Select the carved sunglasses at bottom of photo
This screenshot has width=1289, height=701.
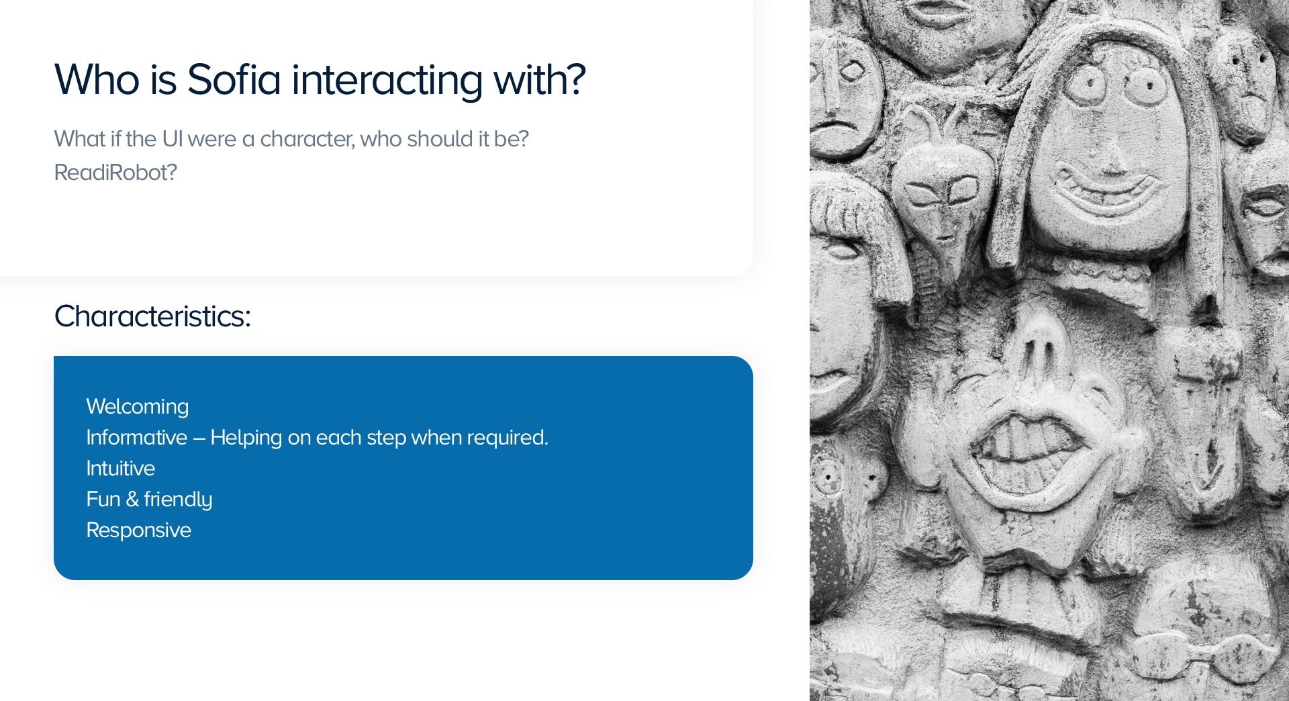[1202, 655]
